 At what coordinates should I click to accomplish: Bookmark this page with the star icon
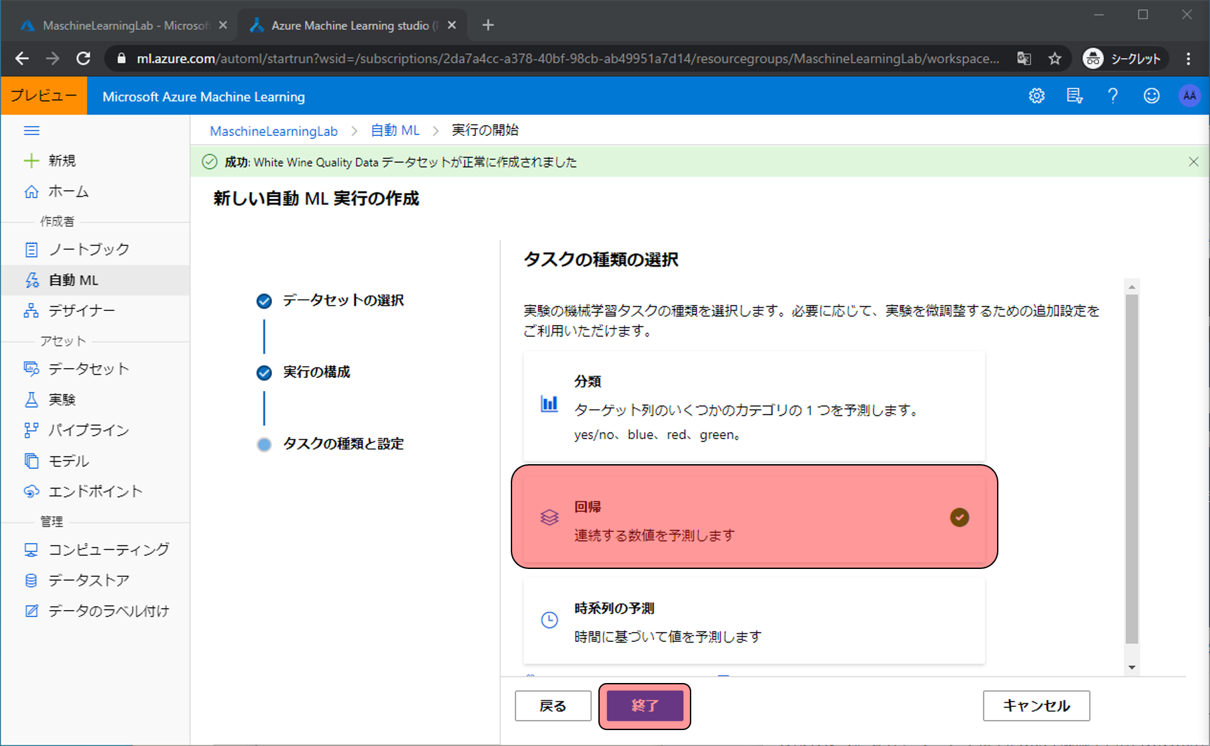click(x=1055, y=59)
